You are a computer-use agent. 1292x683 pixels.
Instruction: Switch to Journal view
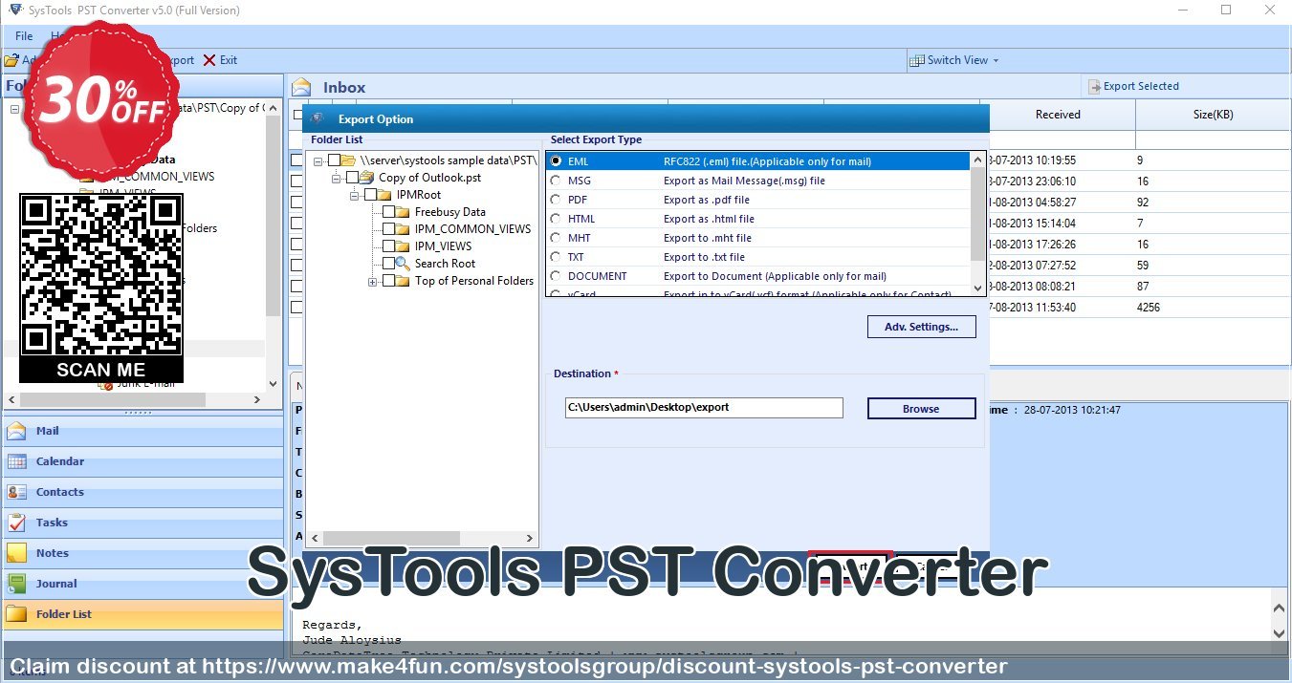pyautogui.click(x=142, y=584)
